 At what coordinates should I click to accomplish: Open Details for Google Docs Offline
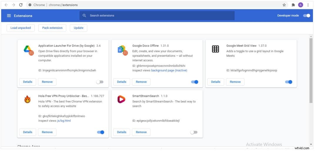coord(121,82)
